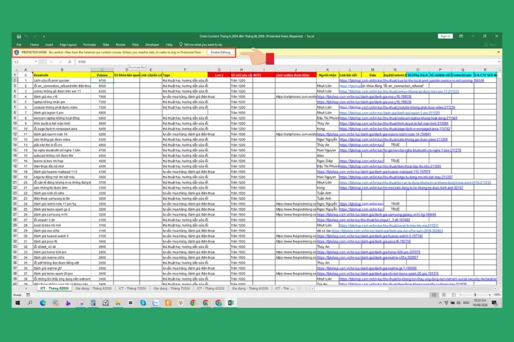Switch to the Insert ribbon tab
Screen dimensions: 514x342
pyautogui.click(x=49, y=44)
